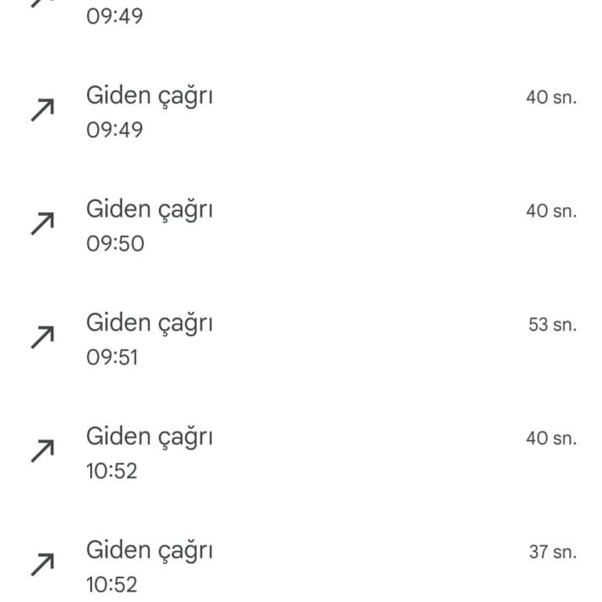
Task: Select Giden çağrı label of 10:52 call lasting 40 sn.
Action: coord(149,437)
